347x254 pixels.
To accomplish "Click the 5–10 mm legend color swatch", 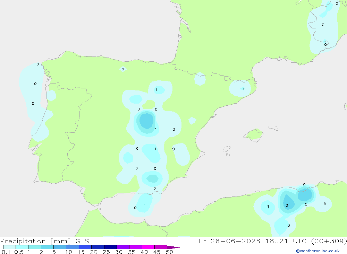I will [60, 247].
